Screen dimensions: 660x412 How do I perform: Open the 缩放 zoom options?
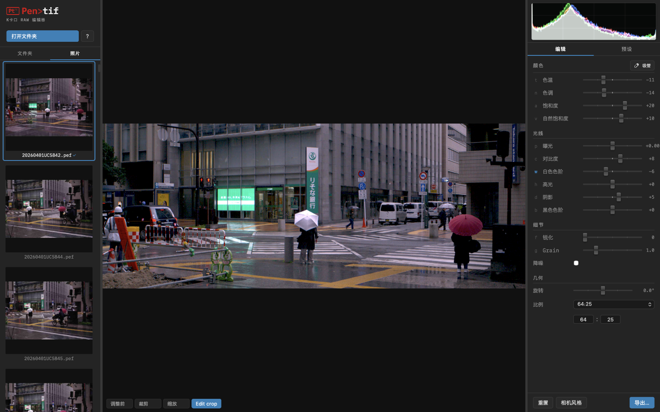[176, 404]
